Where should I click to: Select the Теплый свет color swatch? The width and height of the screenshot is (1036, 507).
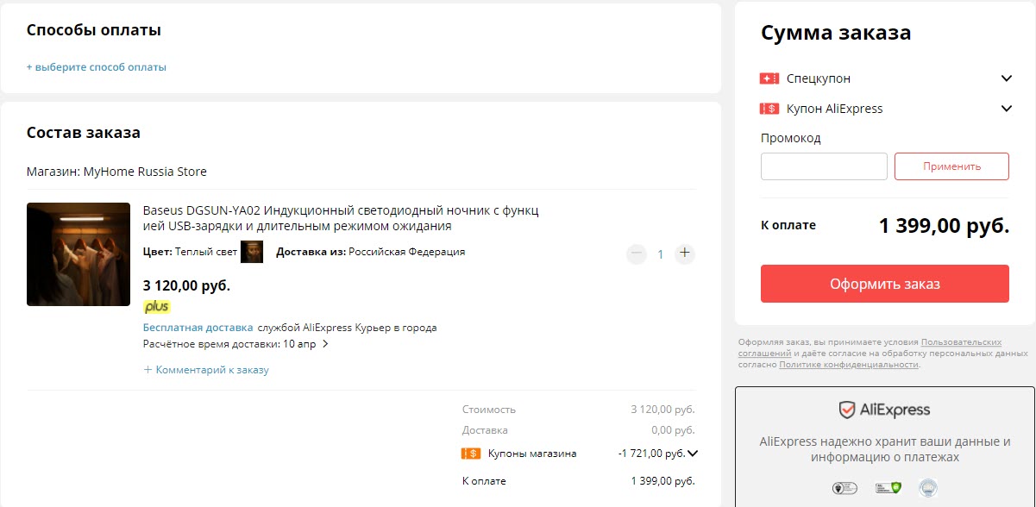[251, 252]
